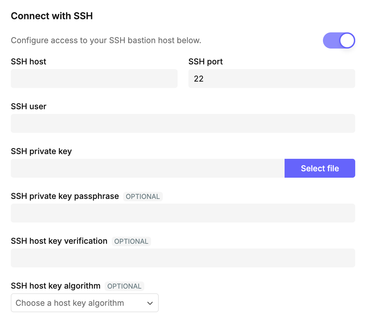Click the SSH user label
Image resolution: width=368 pixels, height=323 pixels.
click(28, 106)
